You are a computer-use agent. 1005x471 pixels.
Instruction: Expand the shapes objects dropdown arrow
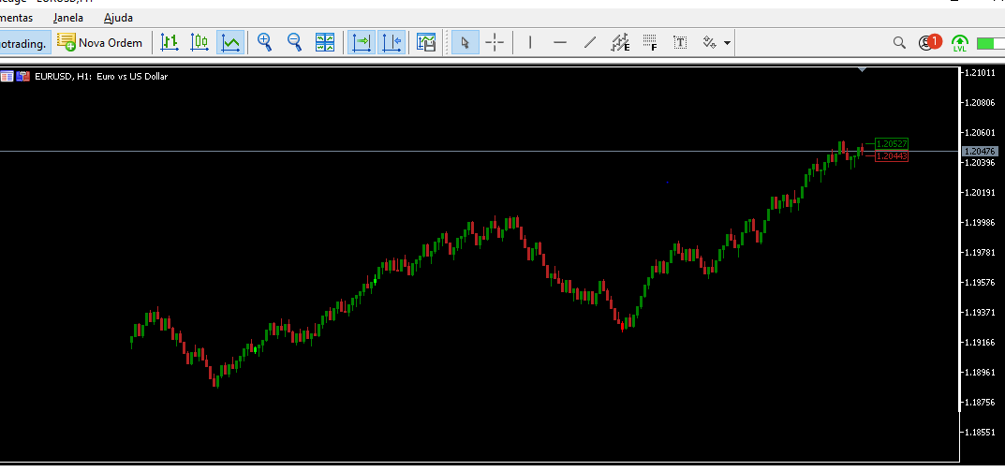click(727, 43)
